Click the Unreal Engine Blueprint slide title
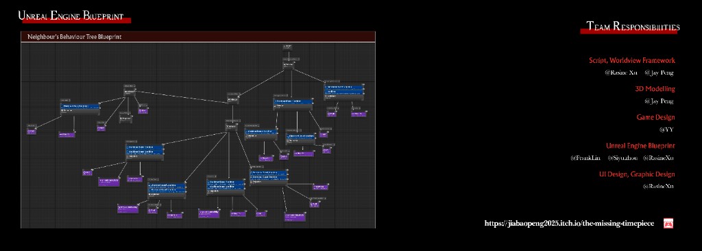Viewport: 702px width, 251px height. (x=71, y=16)
